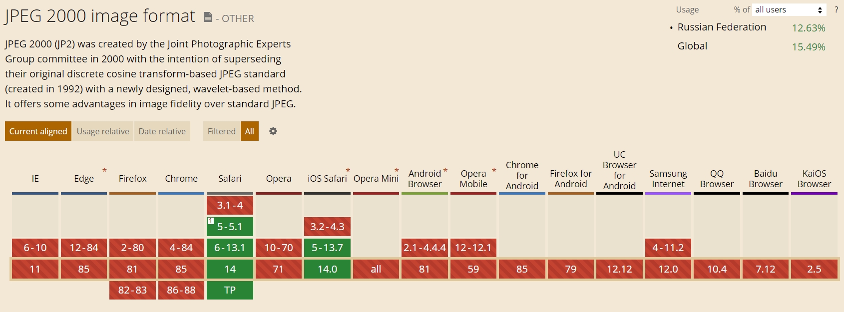This screenshot has height=312, width=844.
Task: Expand Chrome 4-84 version range
Action: click(x=181, y=248)
